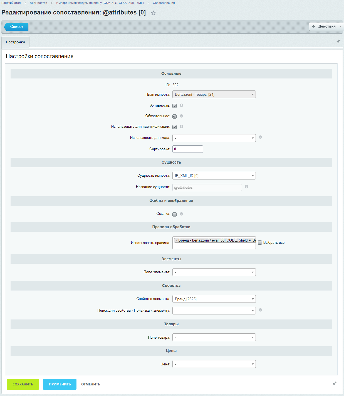
Task: Go to Рабочий стол breadcrumb
Action: point(11,3)
